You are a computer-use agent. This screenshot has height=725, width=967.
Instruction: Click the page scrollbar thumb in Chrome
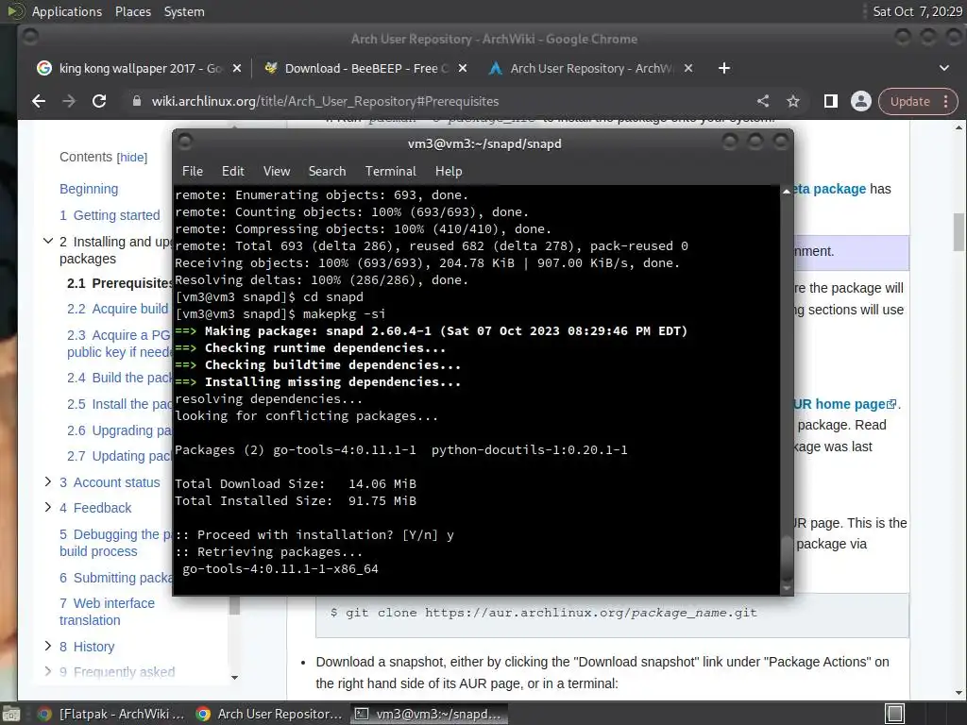click(x=959, y=232)
